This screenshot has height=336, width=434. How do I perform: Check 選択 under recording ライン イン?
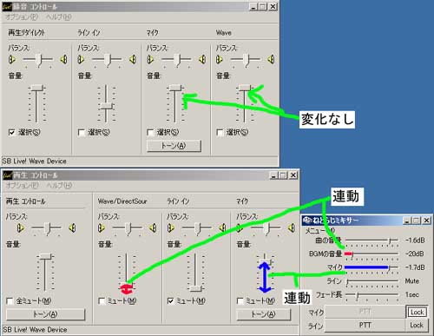[x=82, y=133]
